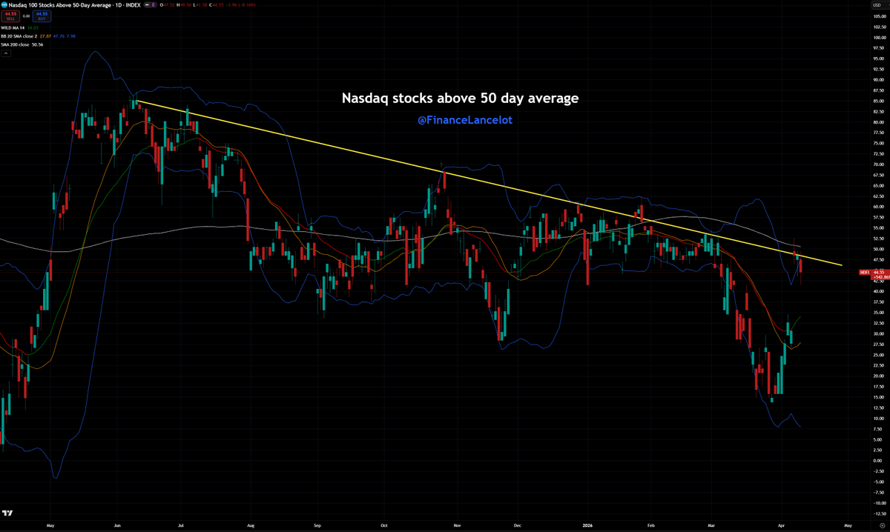Select the BB 20 SMA close 2 indicator legend
This screenshot has width=890, height=532.
pos(19,36)
